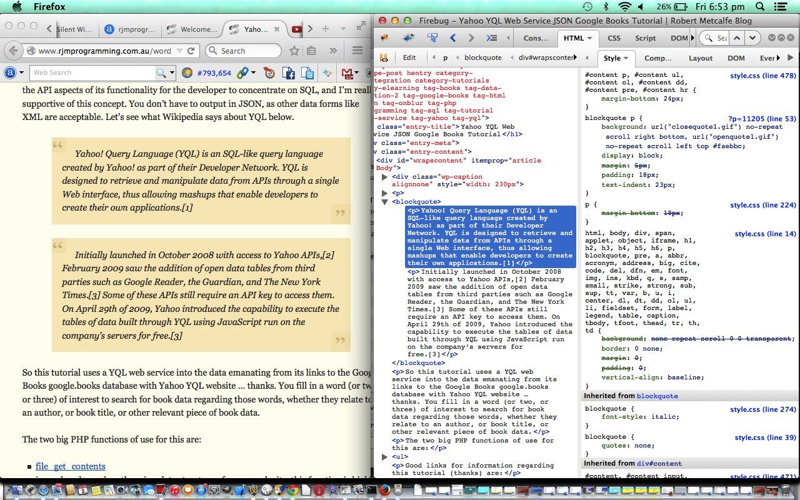This screenshot has width=800, height=500.
Task: Click the wayback clock toolbar icon
Action: (x=269, y=73)
